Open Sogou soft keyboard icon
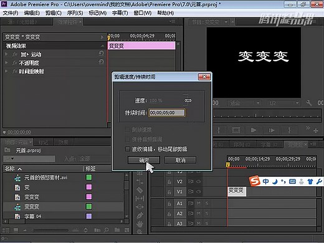 (x=292, y=182)
